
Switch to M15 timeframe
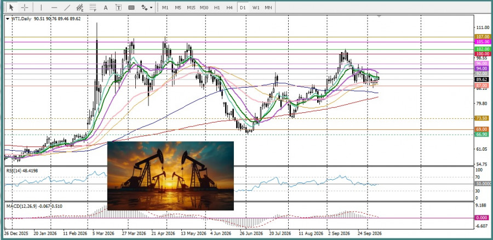coord(191,8)
